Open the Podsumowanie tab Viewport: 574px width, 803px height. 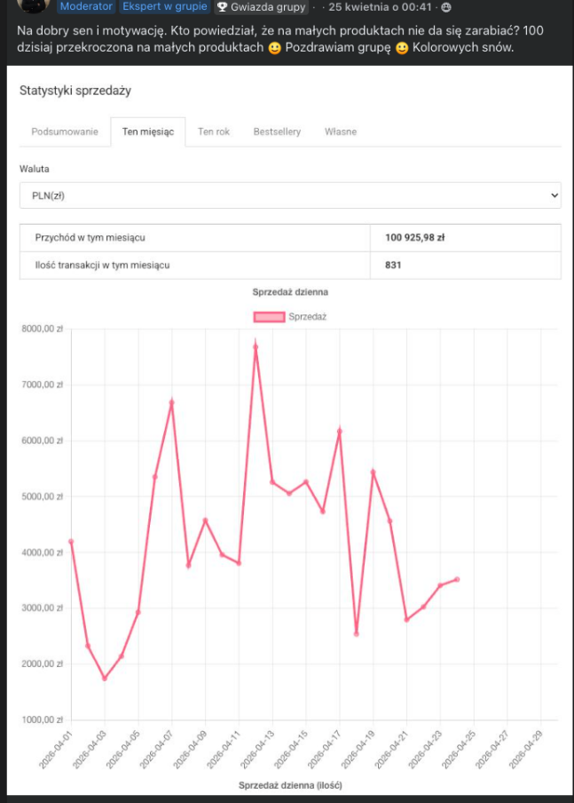[x=65, y=131]
